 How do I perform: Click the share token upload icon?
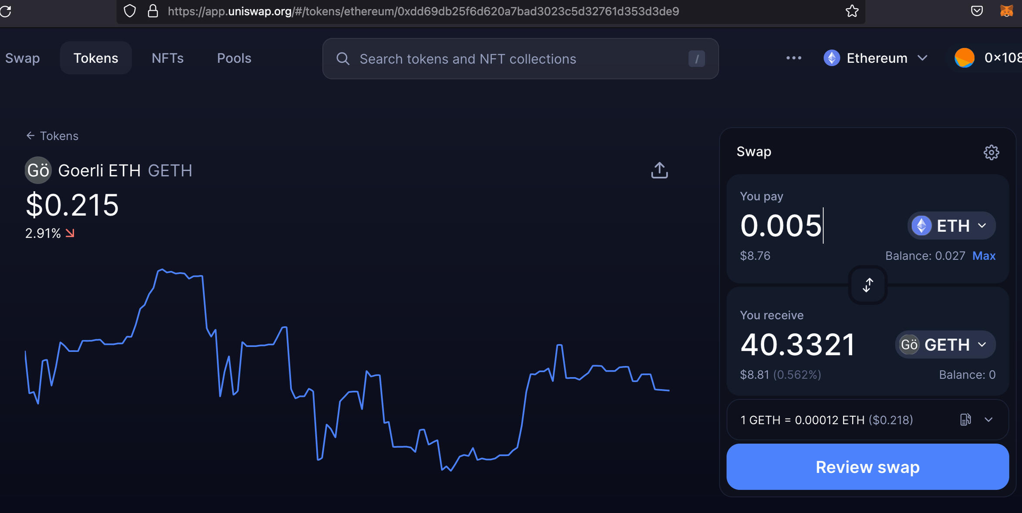click(x=659, y=170)
